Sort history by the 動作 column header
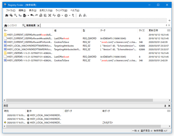Screen dimensions: 174x136 (x=45, y=111)
